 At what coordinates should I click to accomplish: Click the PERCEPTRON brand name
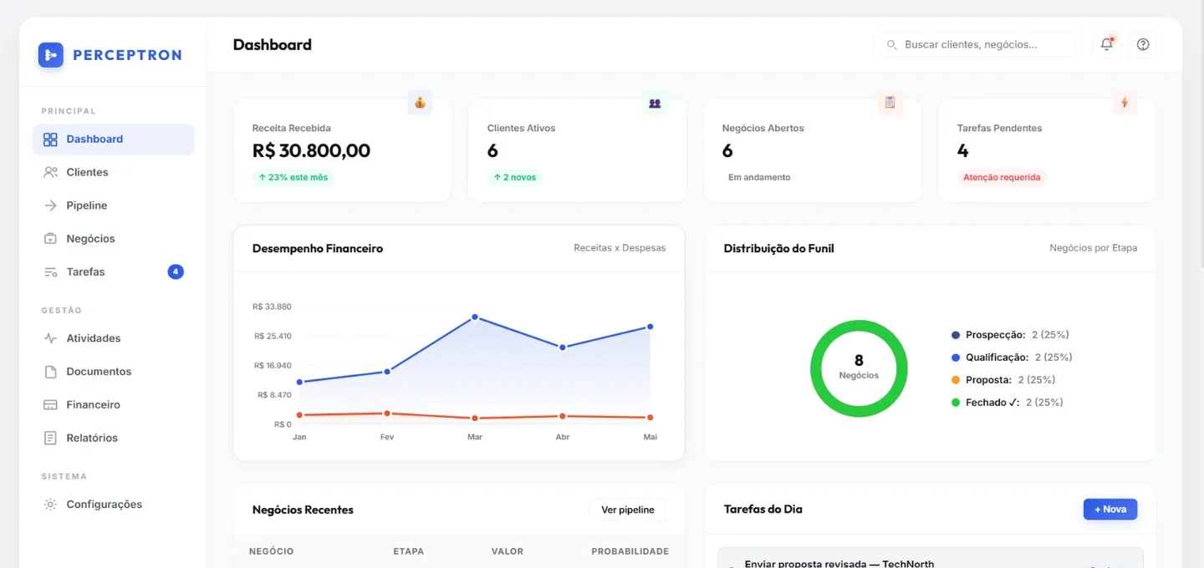point(127,55)
